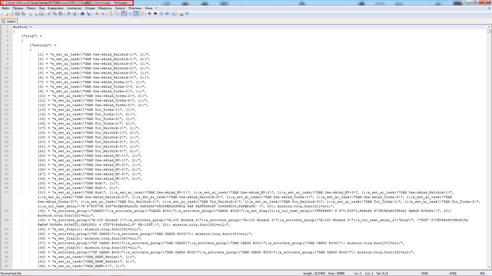The width and height of the screenshot is (492, 276).
Task: Close the current document via the toolbar icon
Action: pyautogui.click(x=30, y=14)
